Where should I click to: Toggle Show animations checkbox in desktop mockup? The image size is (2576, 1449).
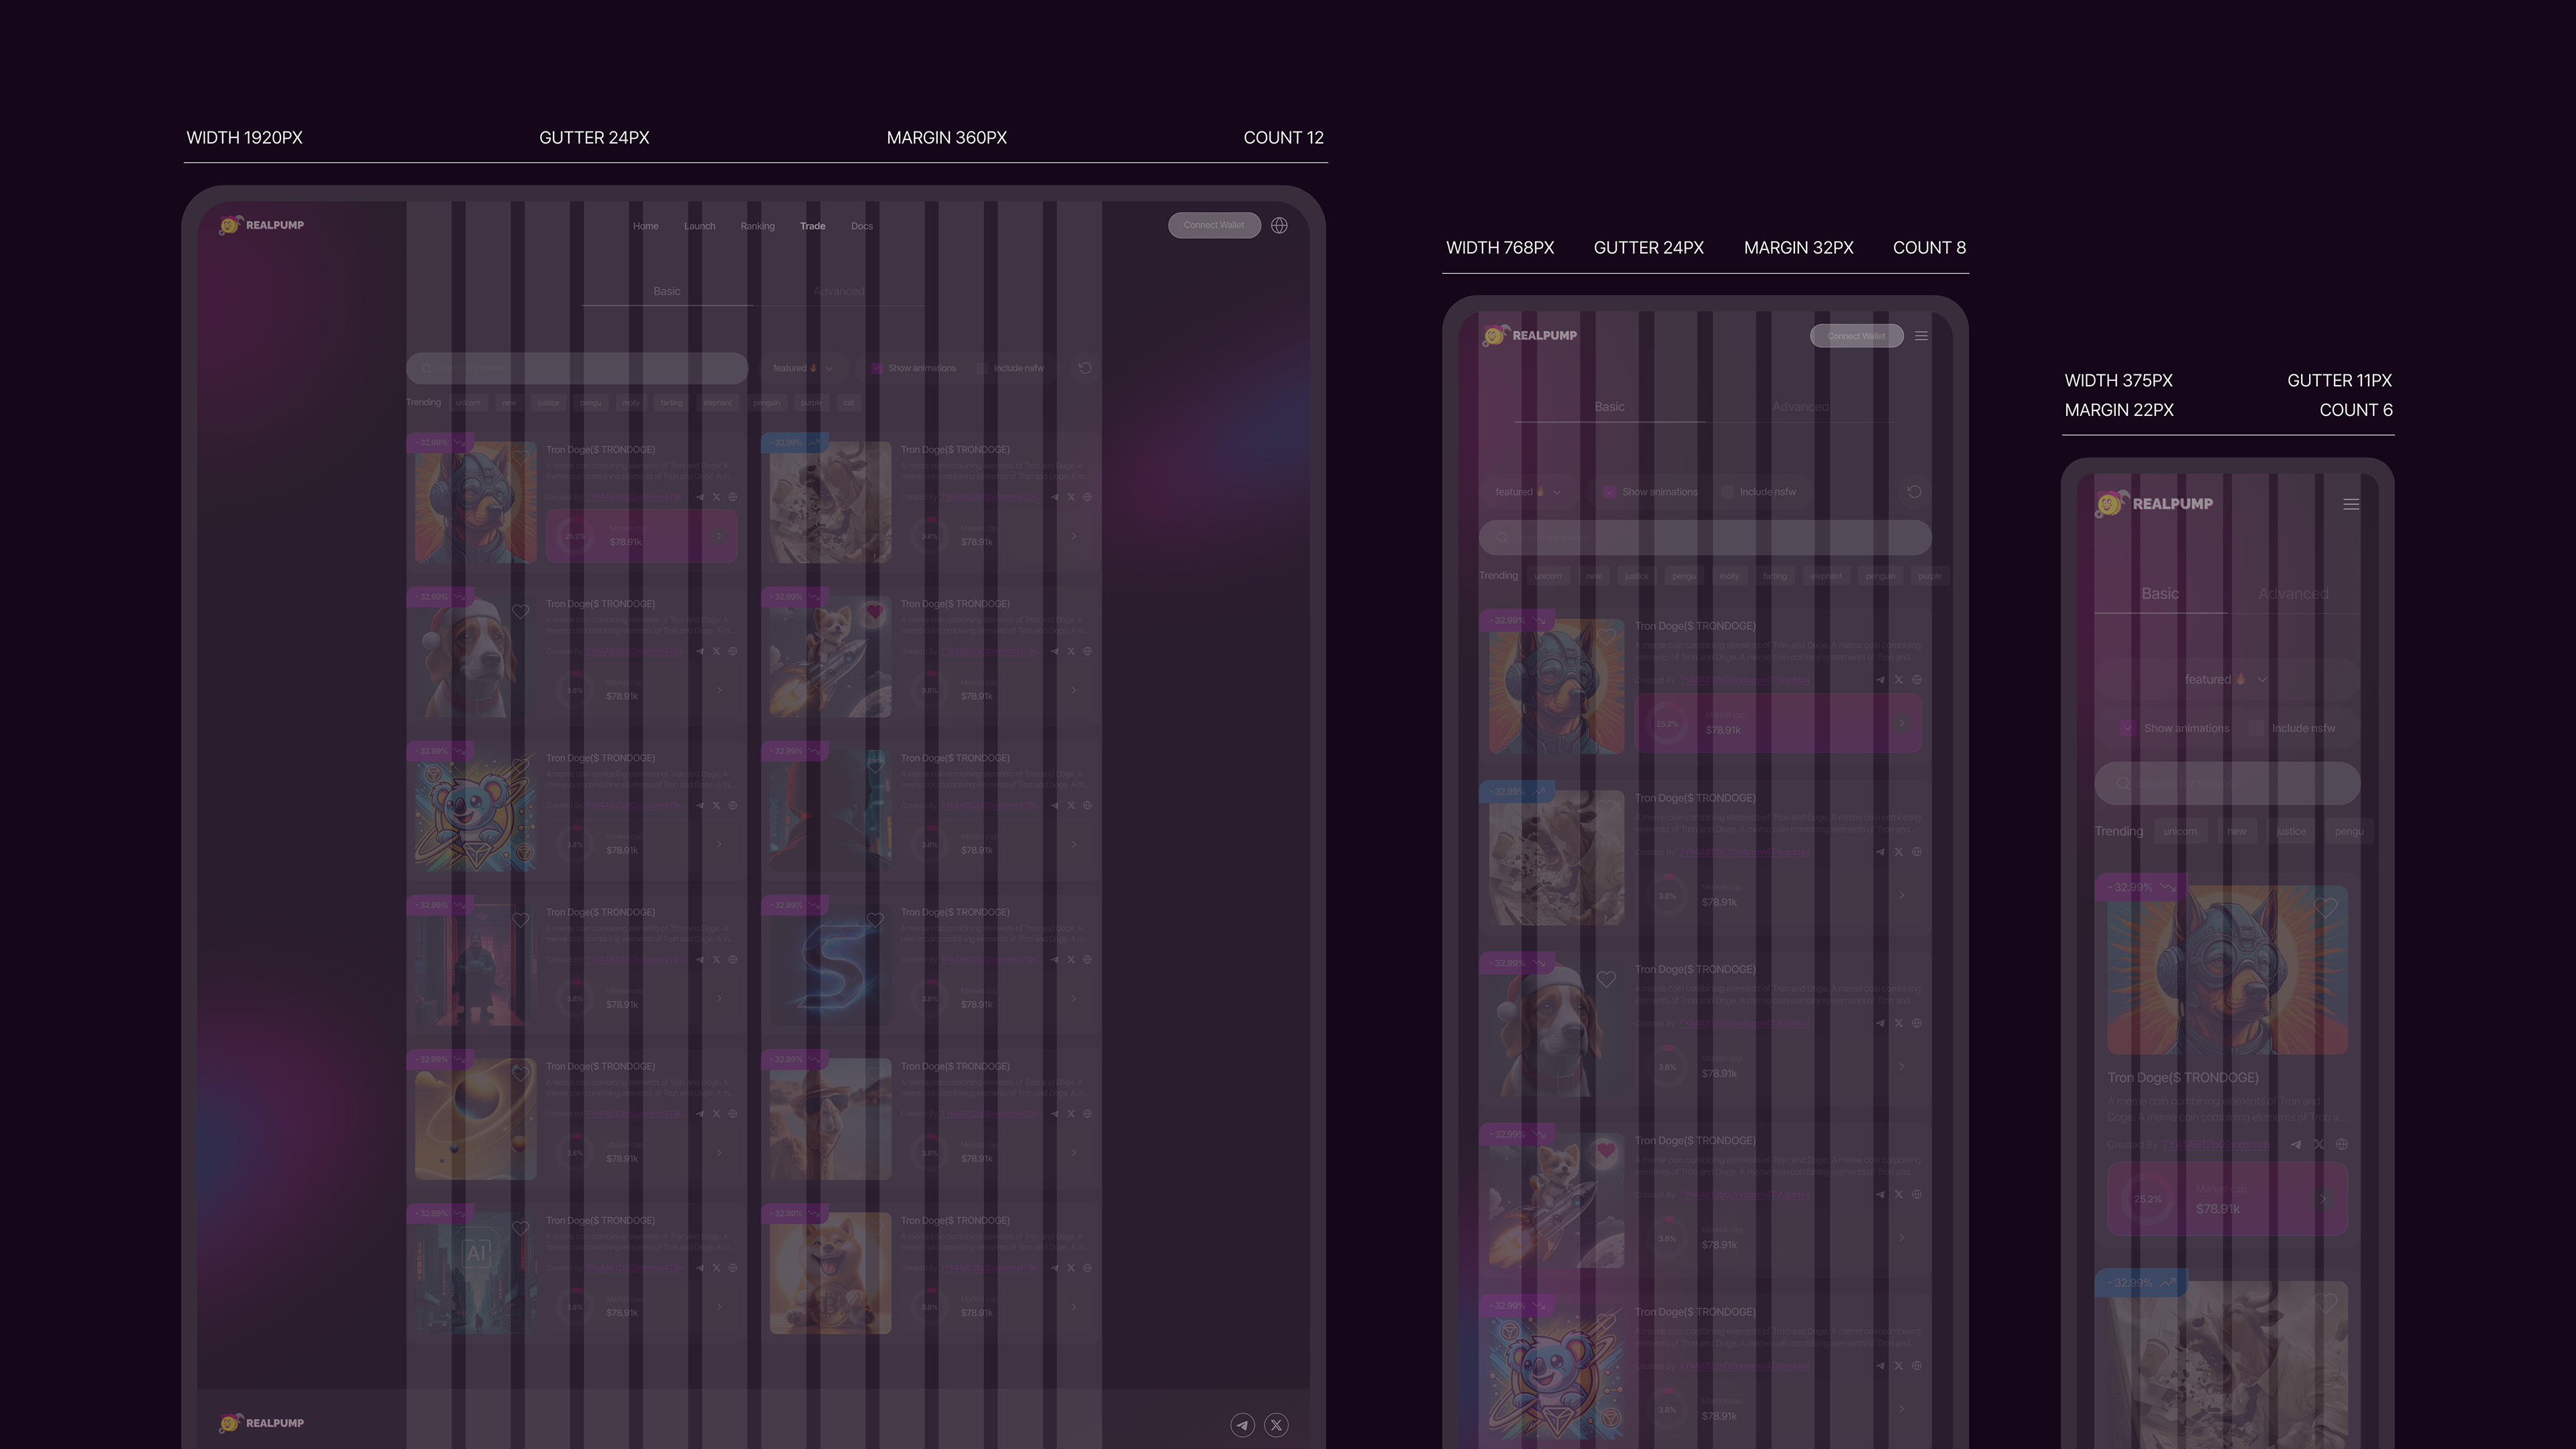(877, 368)
